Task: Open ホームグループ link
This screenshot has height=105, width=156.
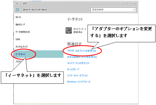Action: pyautogui.click(x=73, y=69)
